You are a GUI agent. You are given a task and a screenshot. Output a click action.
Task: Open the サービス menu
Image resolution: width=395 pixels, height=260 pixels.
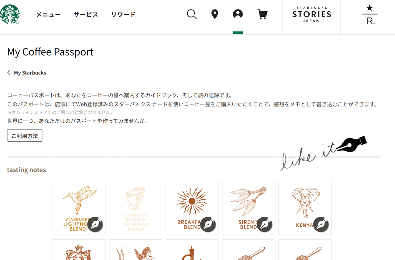(x=86, y=14)
